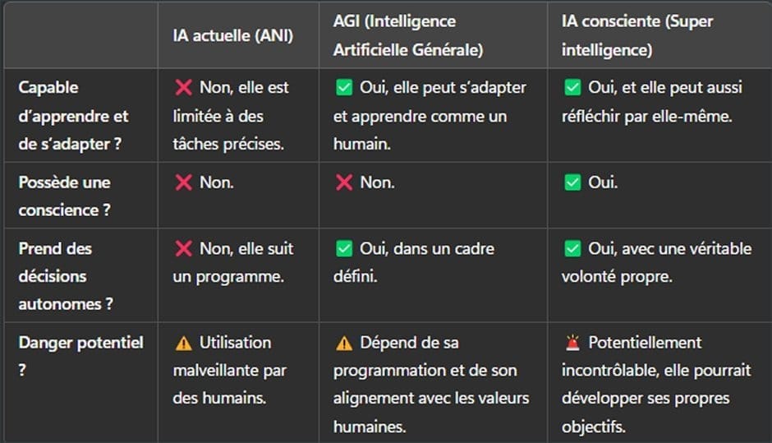Screen dimensions: 772x443
Task: Click the text 'incontrôlable, elle pourrait'
Action: pyautogui.click(x=656, y=371)
